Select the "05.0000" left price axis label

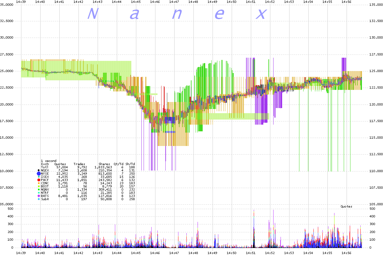pos(7,204)
